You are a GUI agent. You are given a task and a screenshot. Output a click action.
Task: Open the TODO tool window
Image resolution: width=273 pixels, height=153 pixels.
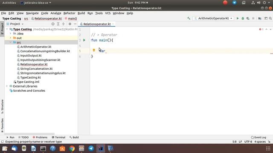23,137
